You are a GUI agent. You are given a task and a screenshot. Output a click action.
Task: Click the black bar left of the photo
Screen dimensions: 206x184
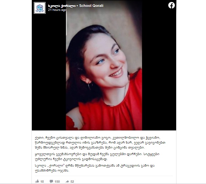(x=49, y=71)
